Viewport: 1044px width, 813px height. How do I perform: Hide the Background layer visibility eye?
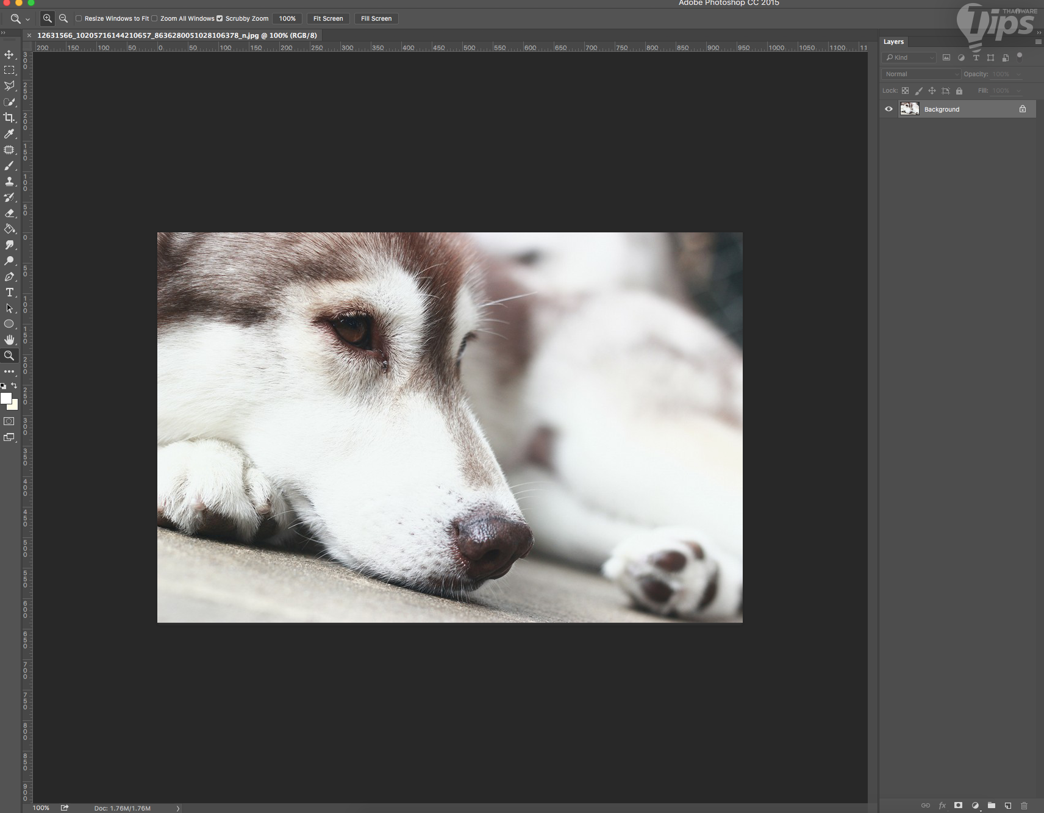(x=888, y=109)
